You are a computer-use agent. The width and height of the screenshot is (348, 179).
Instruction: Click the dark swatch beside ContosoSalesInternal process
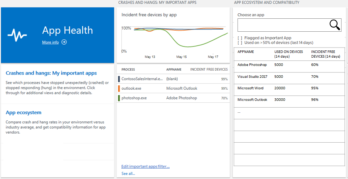click(119, 79)
